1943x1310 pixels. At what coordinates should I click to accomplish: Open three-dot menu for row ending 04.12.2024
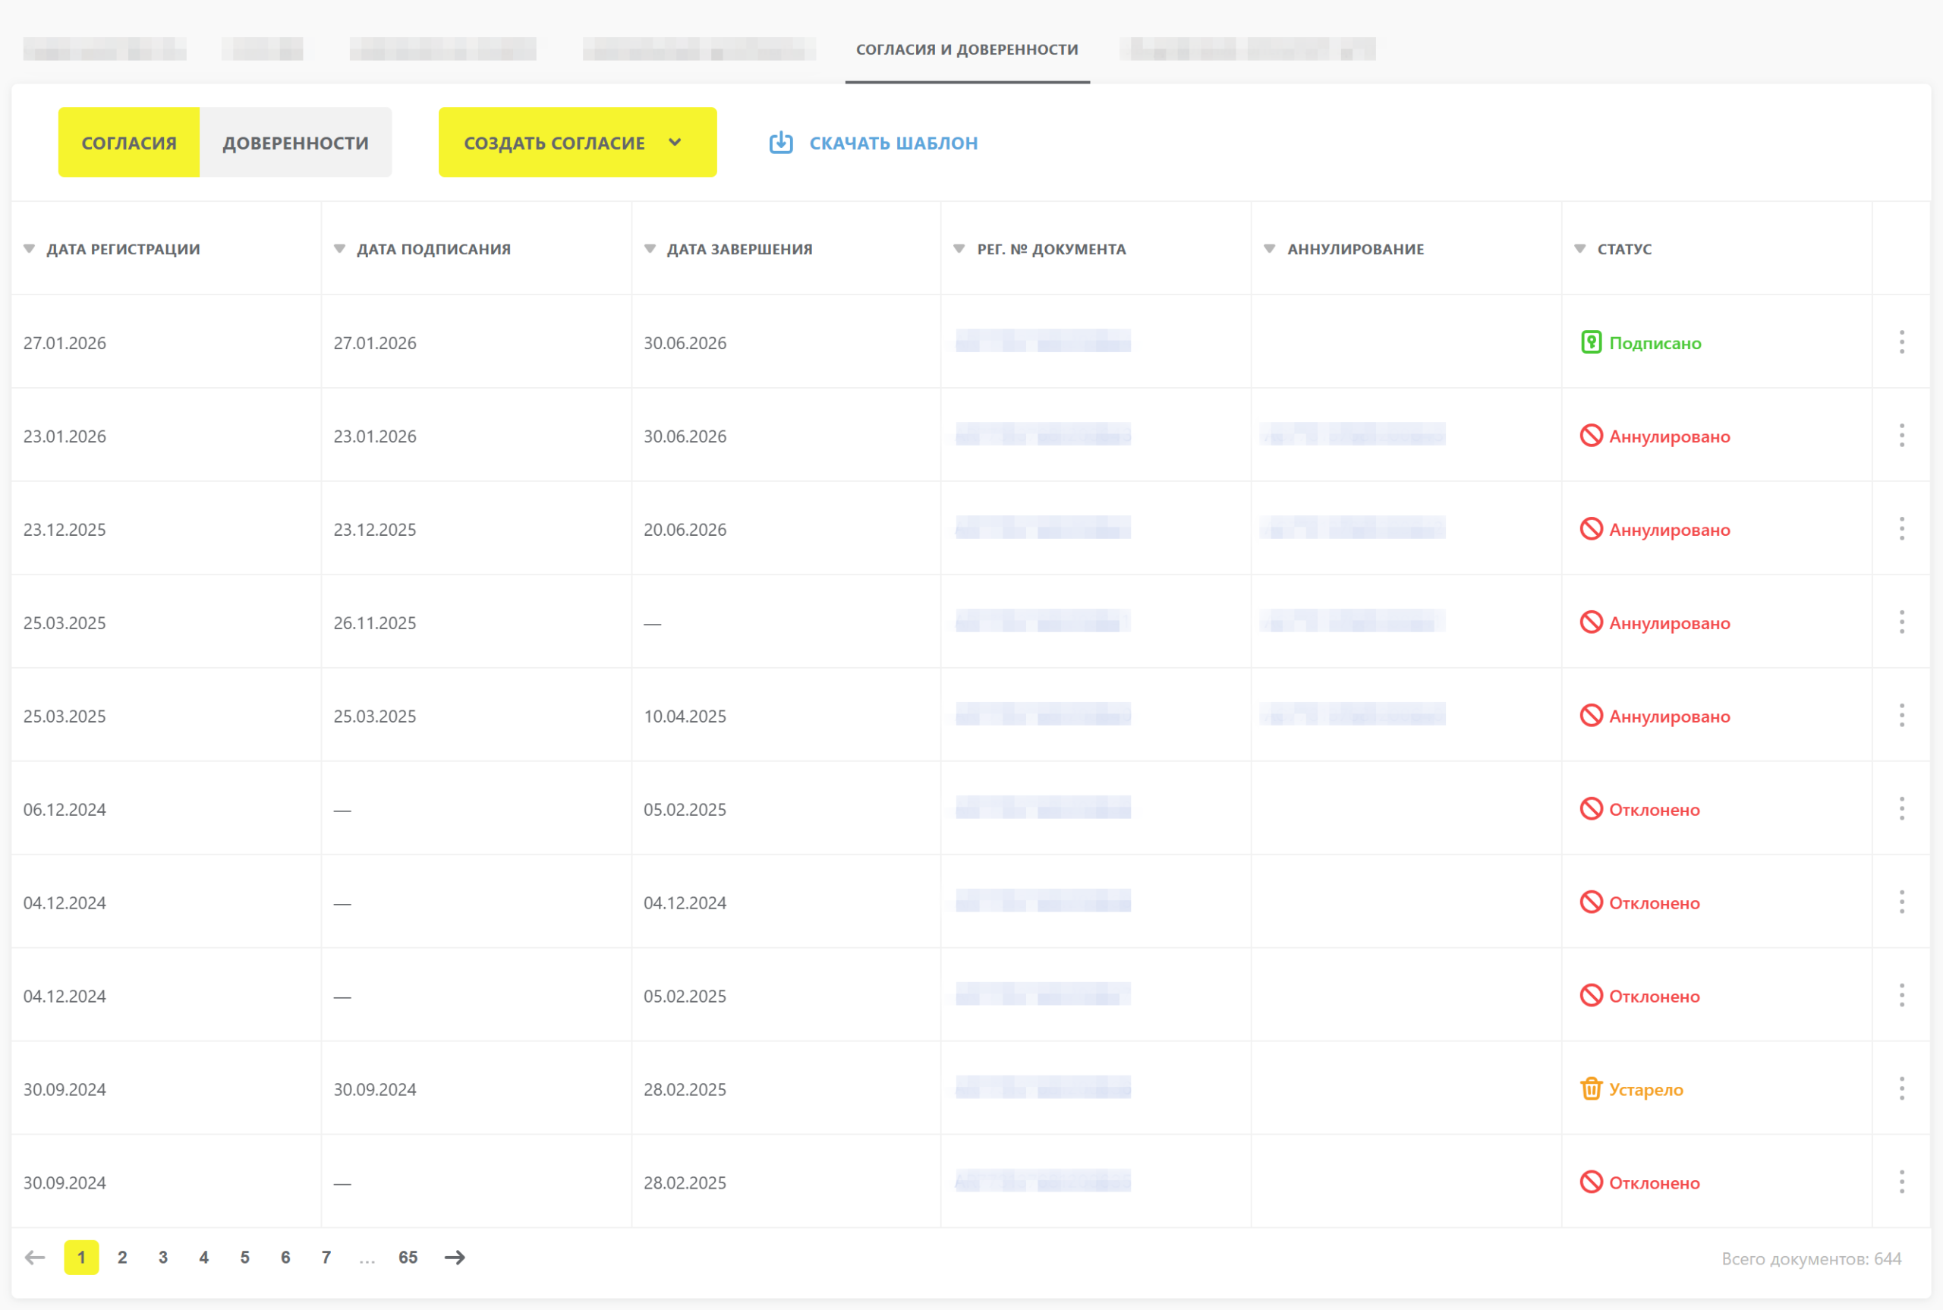(1901, 902)
